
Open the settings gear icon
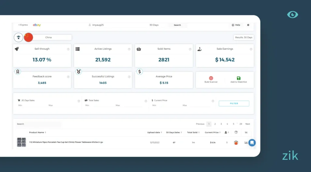coord(248,25)
